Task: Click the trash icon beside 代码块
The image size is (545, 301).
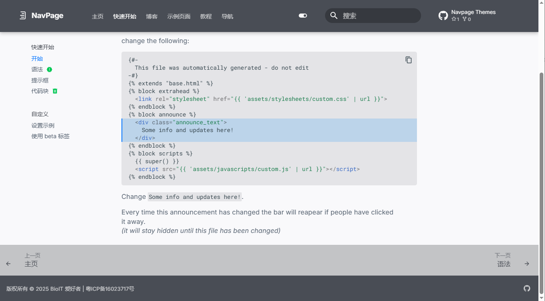Action: pos(55,91)
